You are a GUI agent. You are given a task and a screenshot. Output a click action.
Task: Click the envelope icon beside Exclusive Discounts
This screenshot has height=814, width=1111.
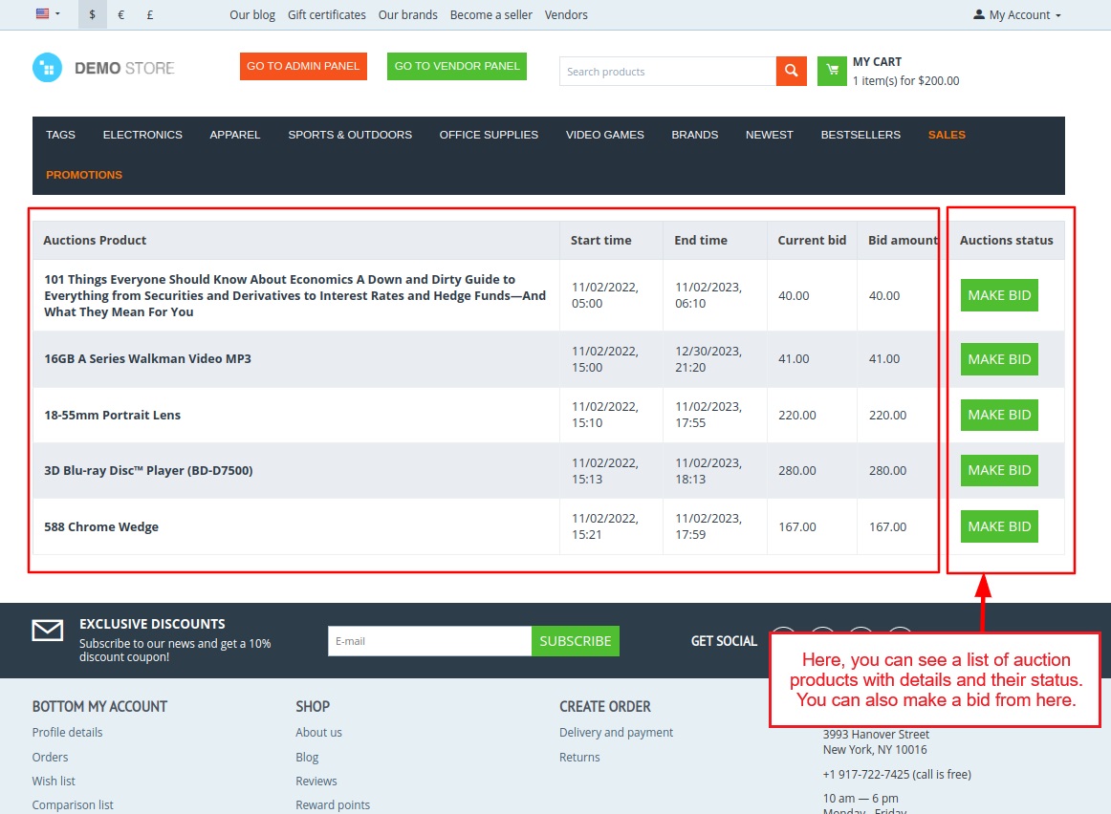pos(48,631)
